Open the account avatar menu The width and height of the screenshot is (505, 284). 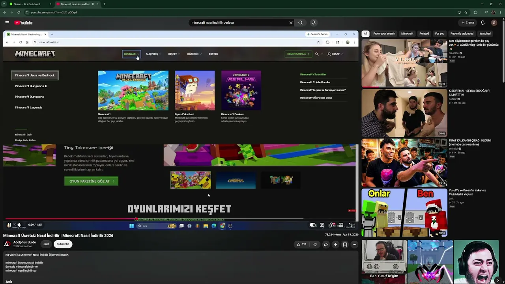coord(494,23)
